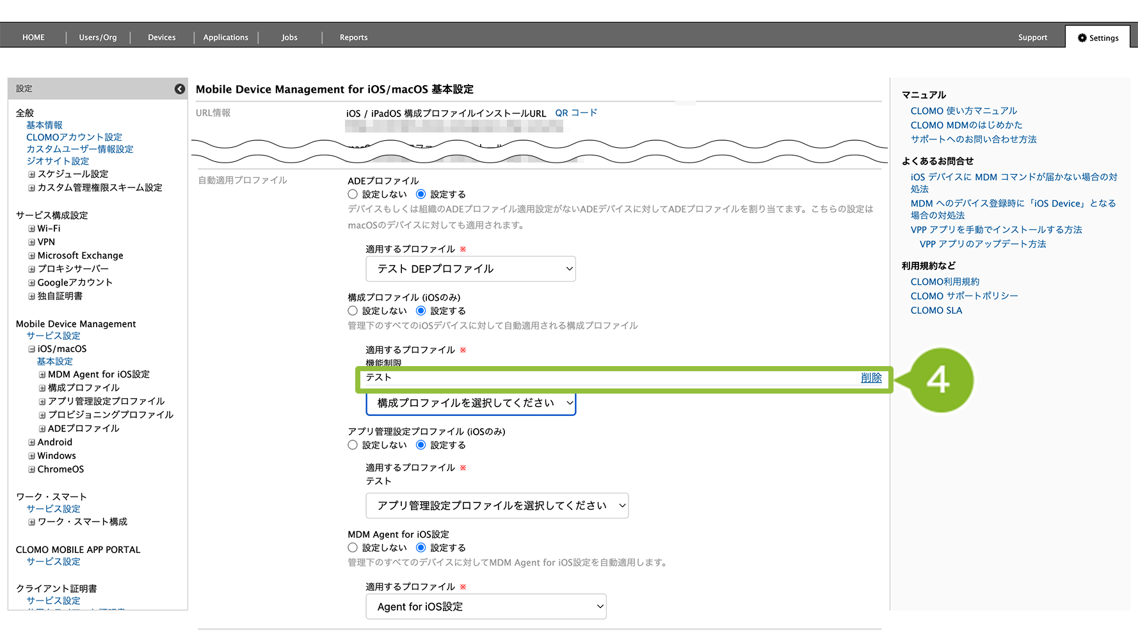Open the アプリ管理設定プロファイル selection dropdown
Screen dimensions: 1138x640
point(497,506)
